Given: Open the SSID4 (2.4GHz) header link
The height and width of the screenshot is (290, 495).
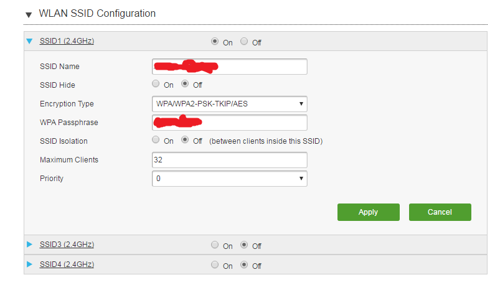Looking at the screenshot, I should pyautogui.click(x=67, y=264).
